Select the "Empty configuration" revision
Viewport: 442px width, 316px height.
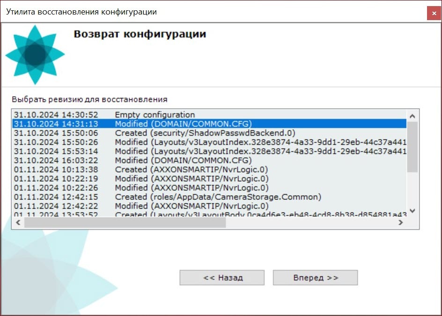(155, 115)
